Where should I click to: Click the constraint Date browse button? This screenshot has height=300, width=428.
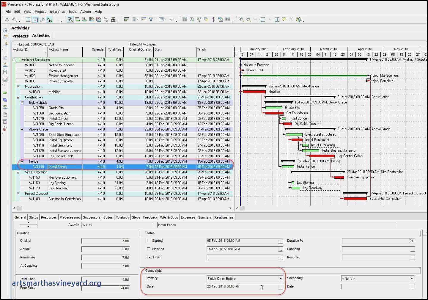coord(281,287)
